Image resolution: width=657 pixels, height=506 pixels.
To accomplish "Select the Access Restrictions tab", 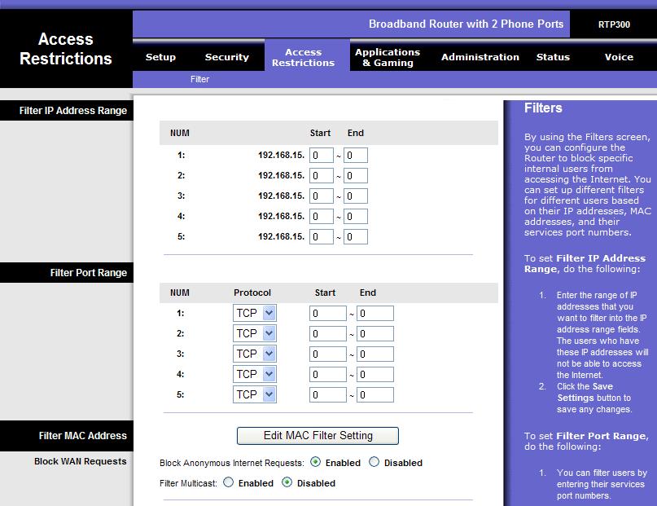I will [303, 55].
